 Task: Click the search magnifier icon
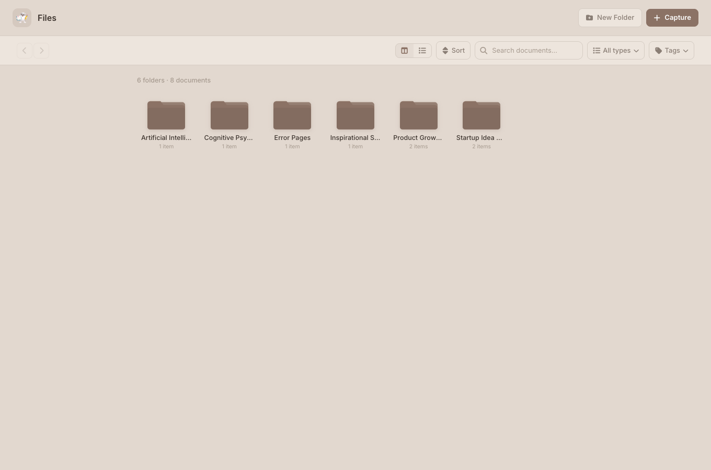pos(484,50)
